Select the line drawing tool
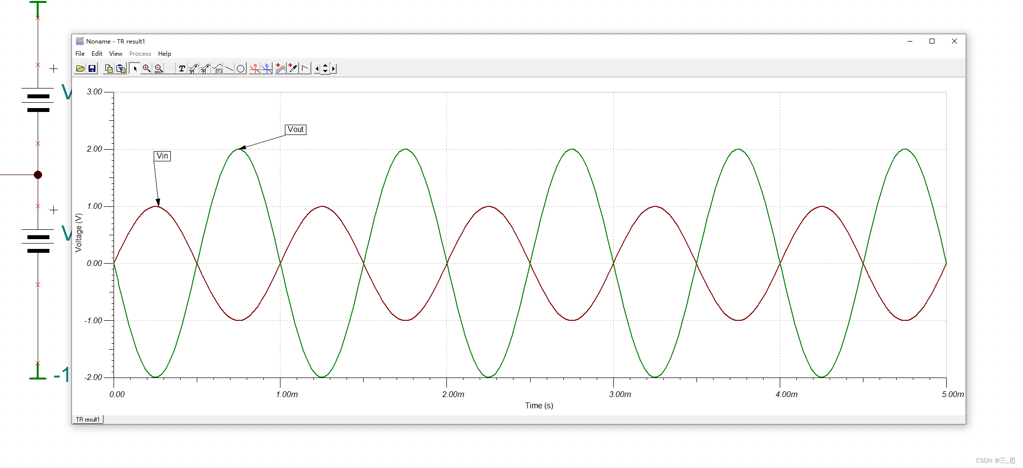This screenshot has width=1023, height=468. 229,68
